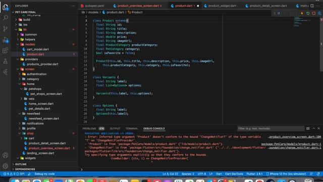Open the Terminal panel tab
This screenshot has width=323, height=182.
tap(132, 128)
